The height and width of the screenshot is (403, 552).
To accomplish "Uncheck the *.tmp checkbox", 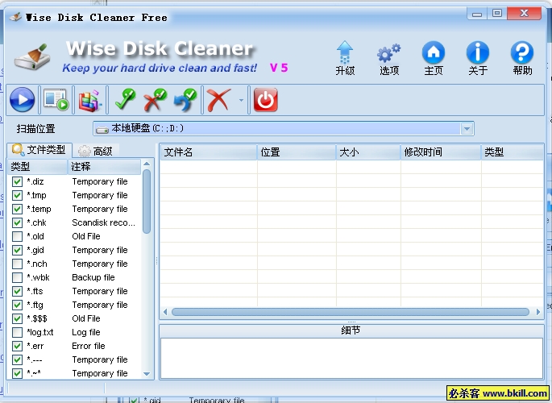I will [x=17, y=195].
